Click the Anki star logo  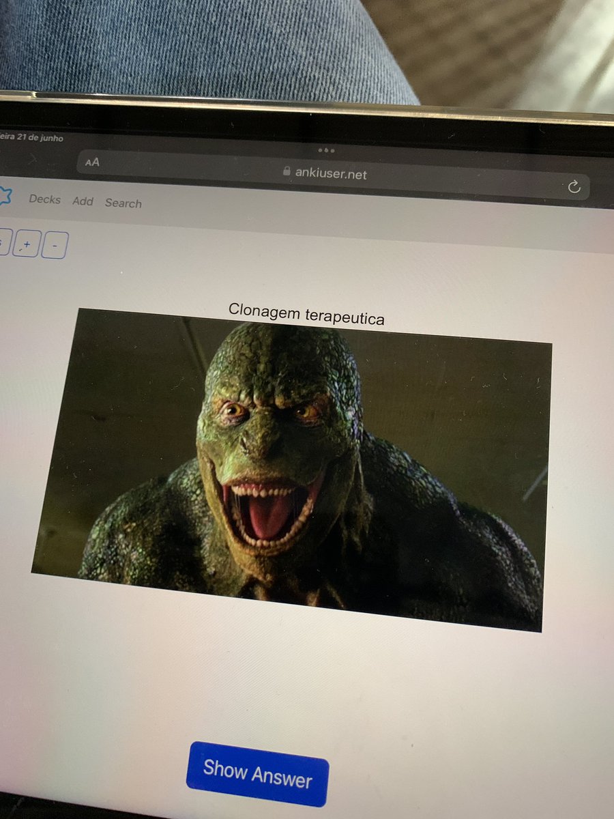pos(5,196)
